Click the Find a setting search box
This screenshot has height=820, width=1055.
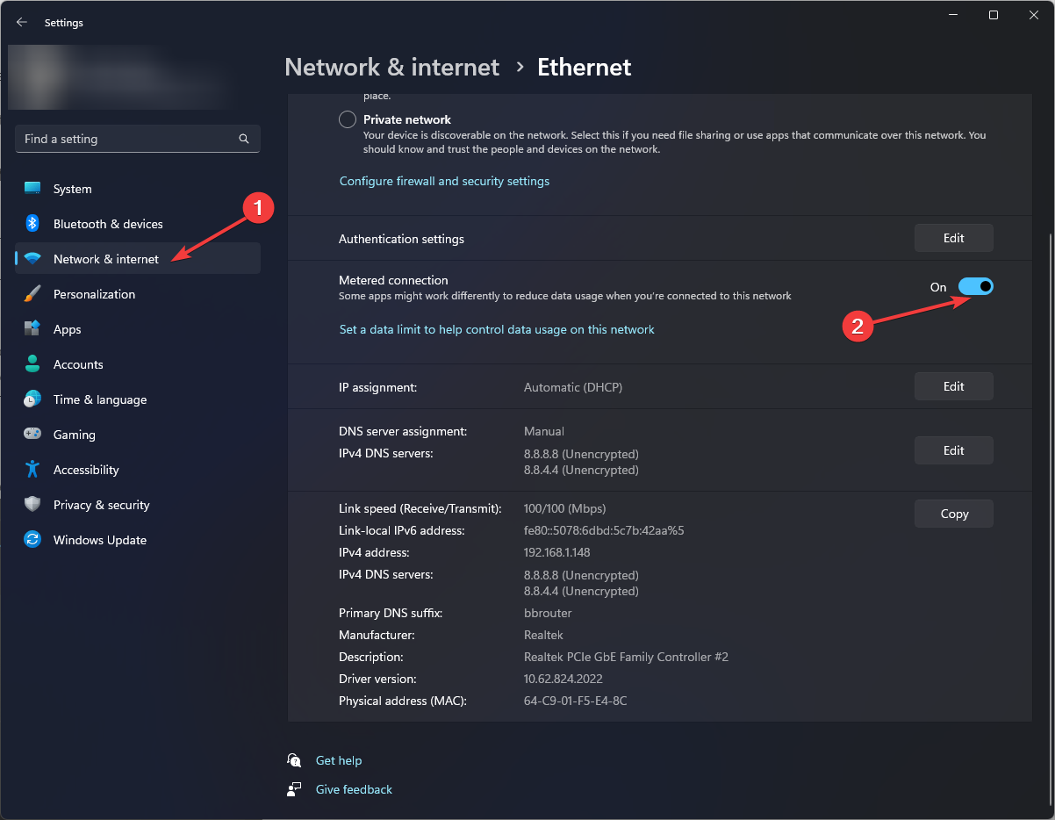[127, 139]
